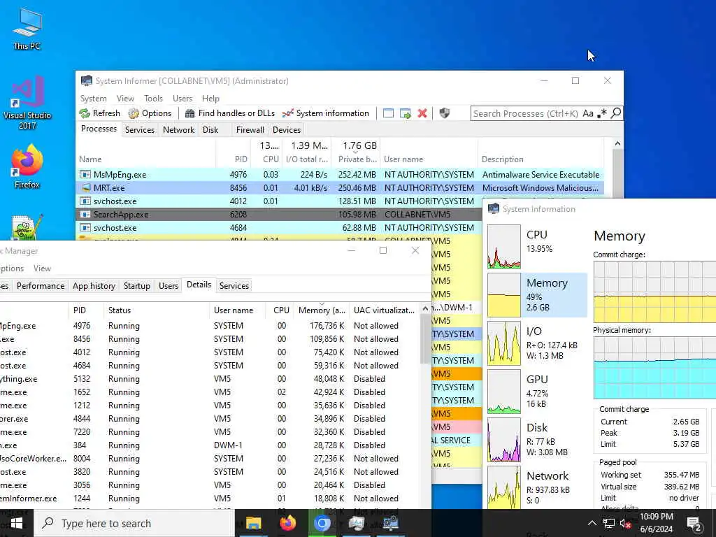Open the Tools menu in System Informer
Screen dimensions: 716x537
(153, 98)
